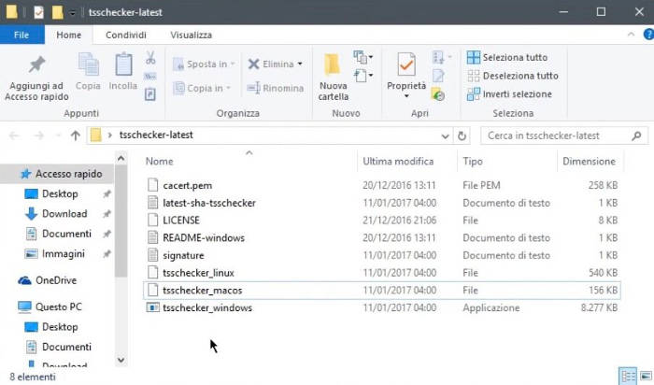Open Proprietà for the selection
The width and height of the screenshot is (654, 385).
coord(406,71)
